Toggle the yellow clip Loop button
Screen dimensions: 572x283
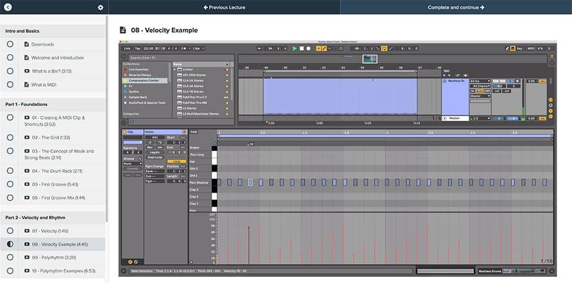(176, 161)
